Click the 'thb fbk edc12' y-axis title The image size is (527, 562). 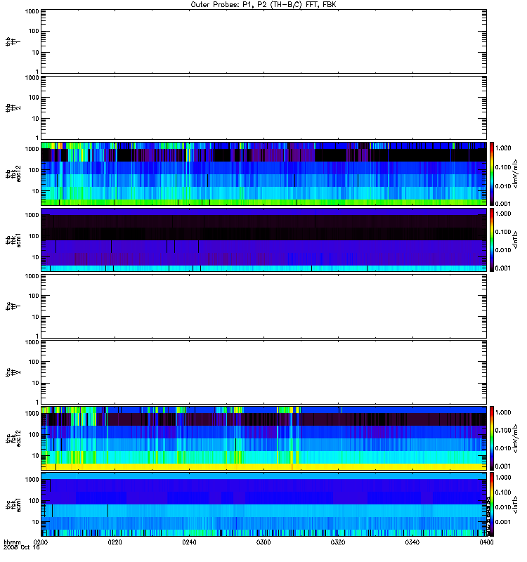click(x=13, y=174)
